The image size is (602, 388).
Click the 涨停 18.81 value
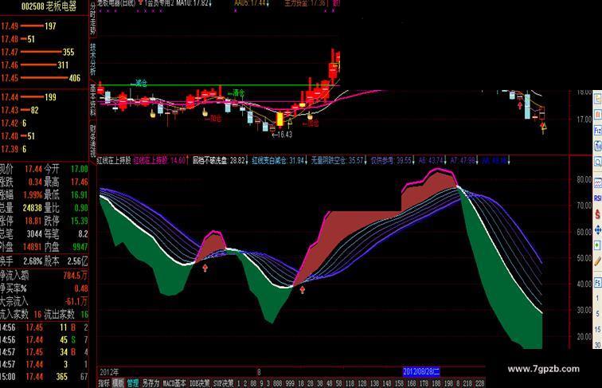pyautogui.click(x=33, y=221)
